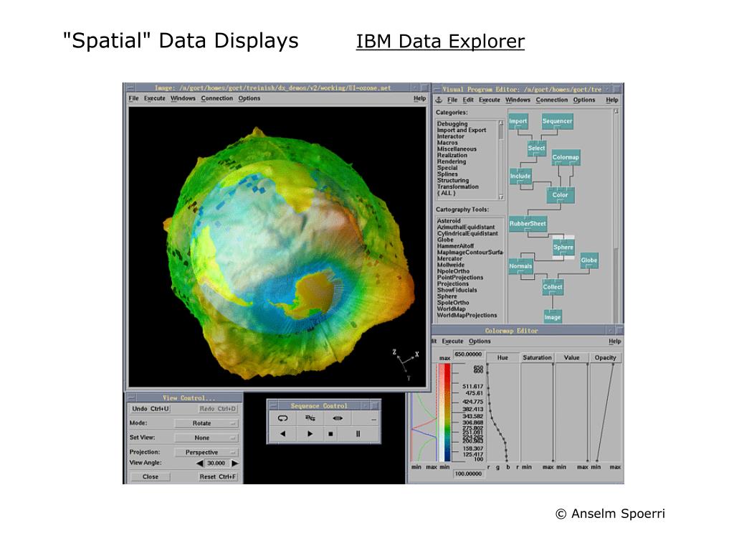The height and width of the screenshot is (551, 734).
Task: Click the Opacity ramp line
Action: pyautogui.click(x=605, y=413)
